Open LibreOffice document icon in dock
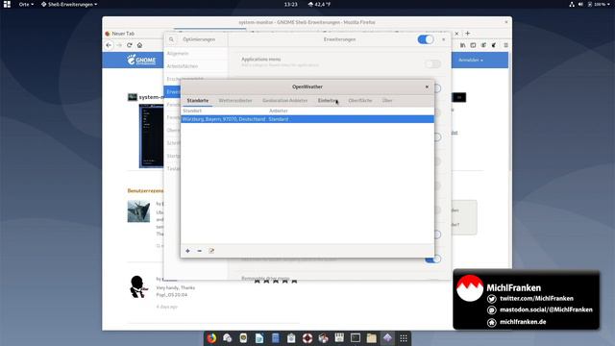This screenshot has height=346, width=615. tap(259, 337)
